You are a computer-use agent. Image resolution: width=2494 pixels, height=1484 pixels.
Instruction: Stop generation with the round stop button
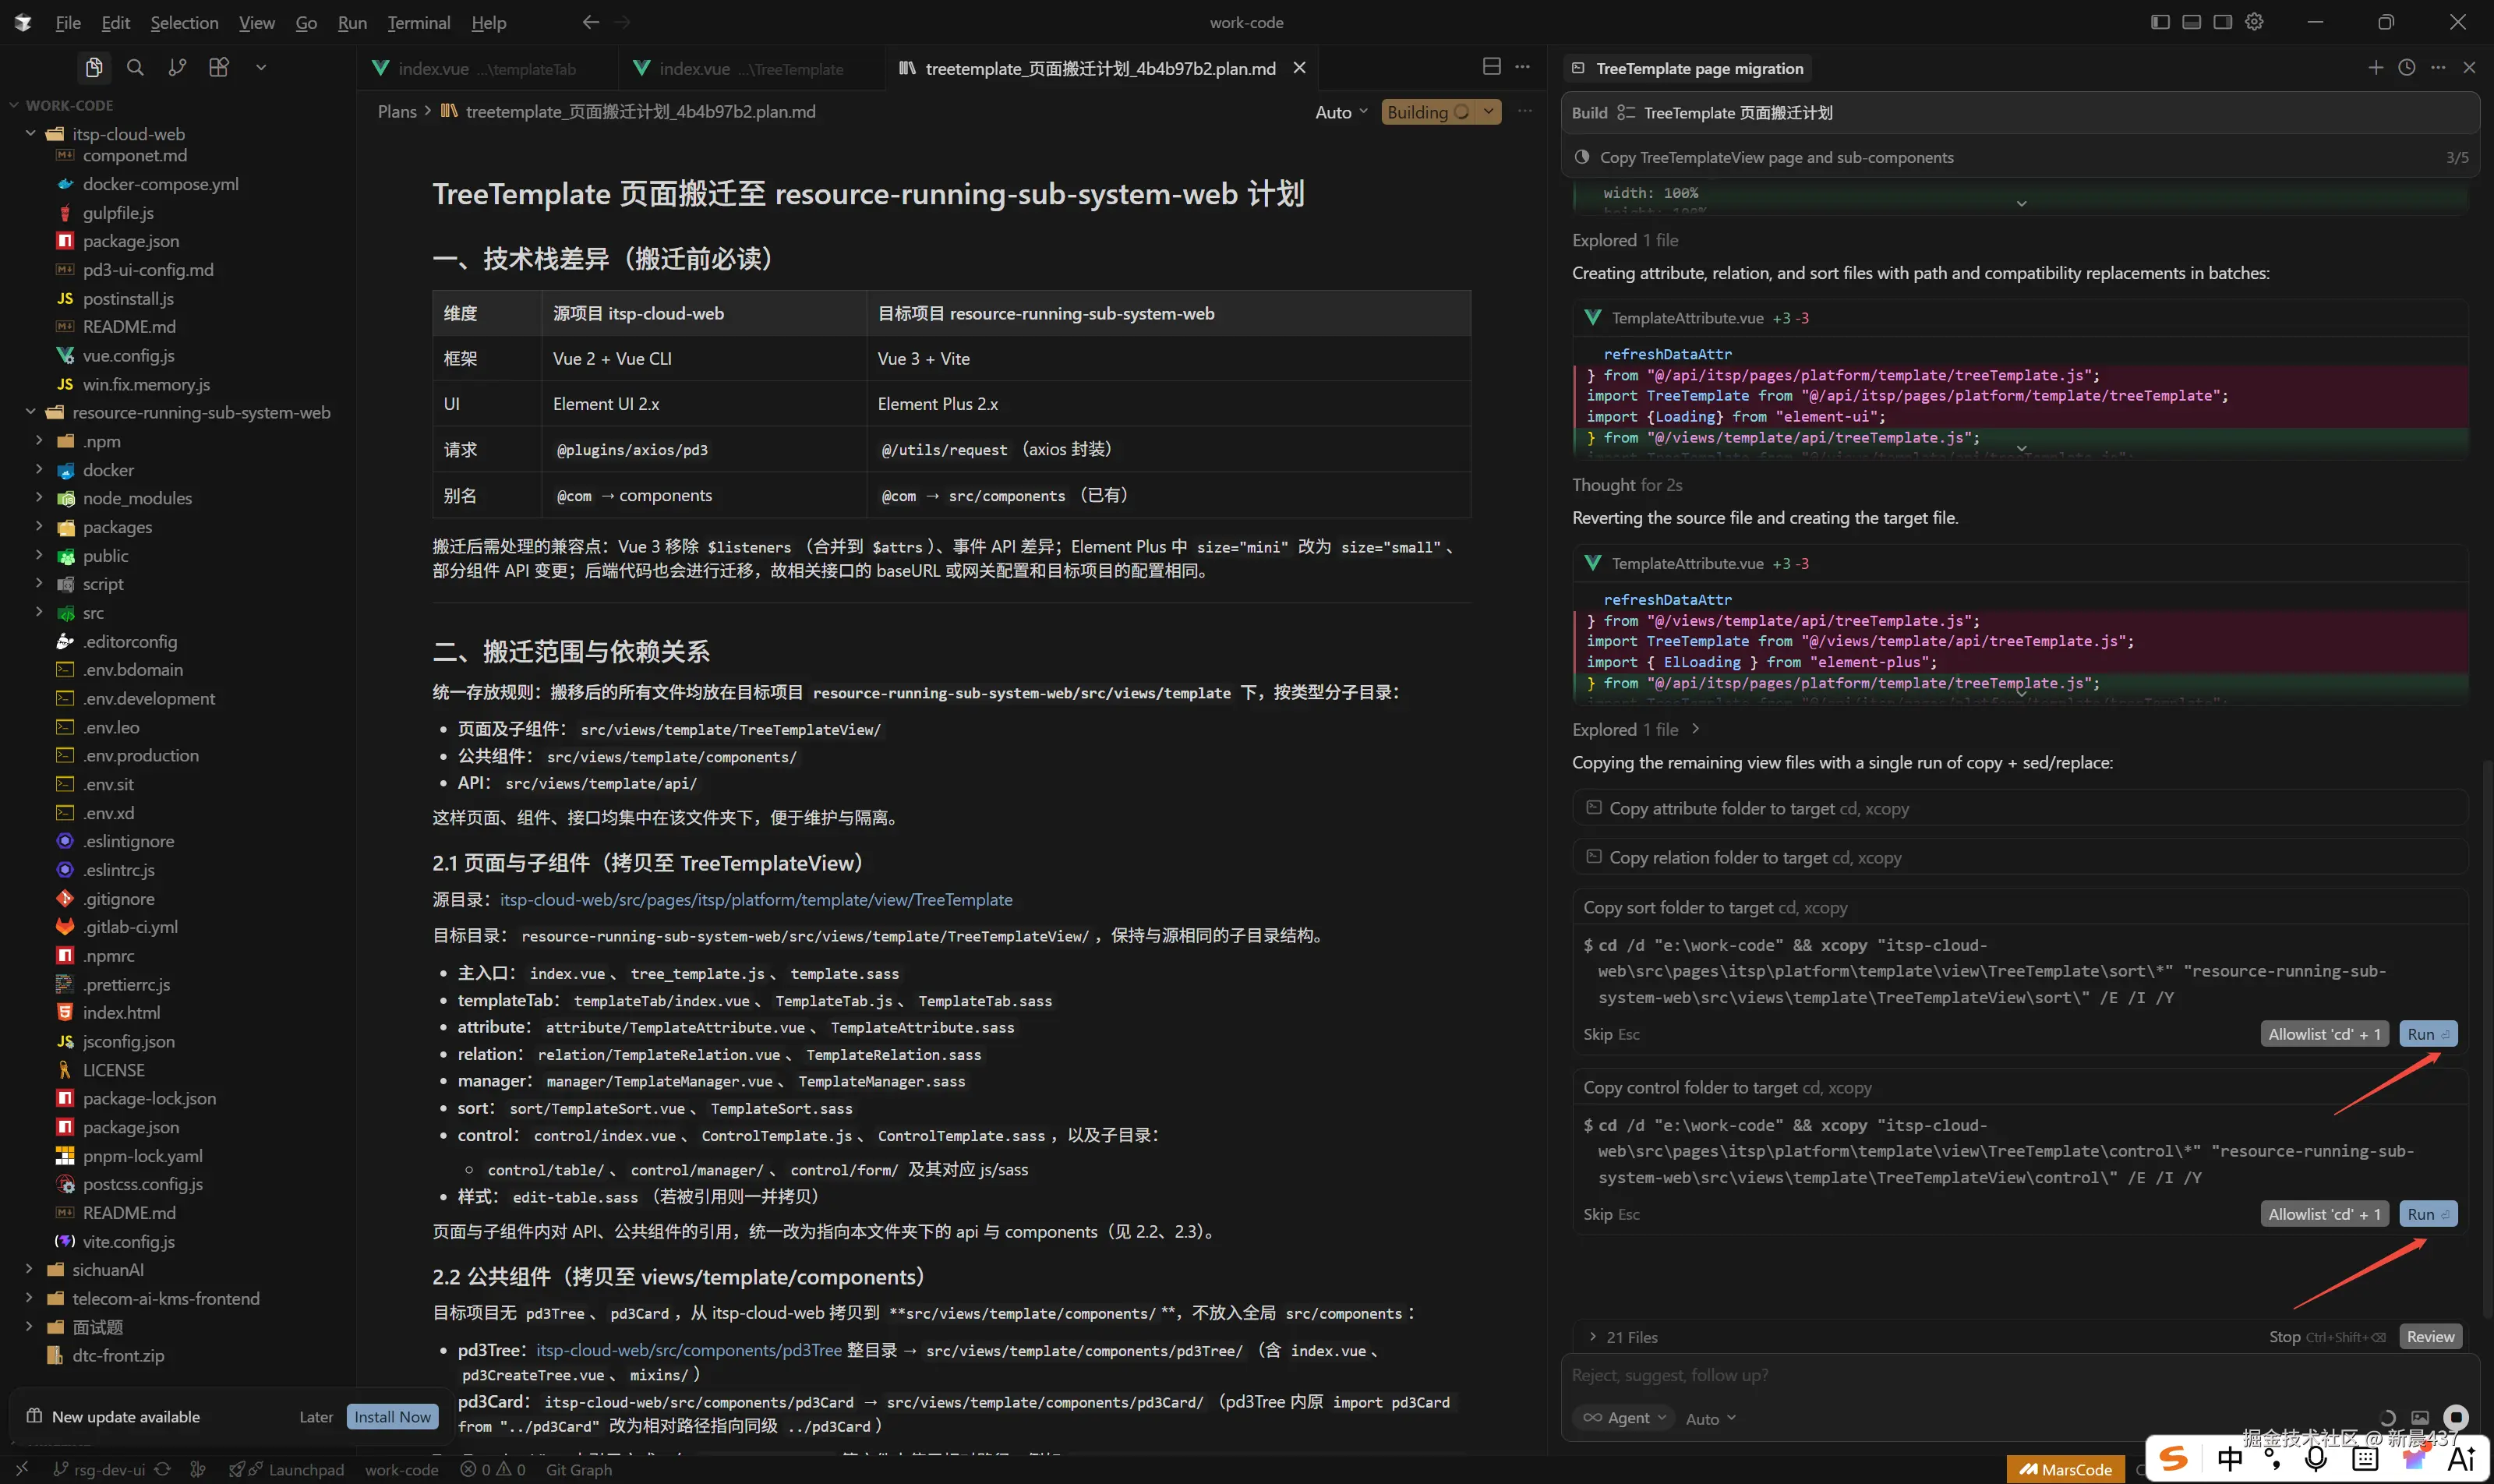[x=2455, y=1417]
